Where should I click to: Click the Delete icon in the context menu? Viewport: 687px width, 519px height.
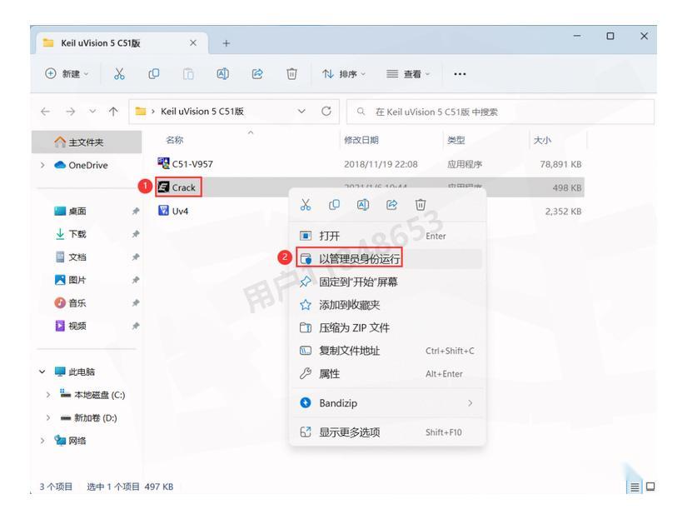[421, 205]
